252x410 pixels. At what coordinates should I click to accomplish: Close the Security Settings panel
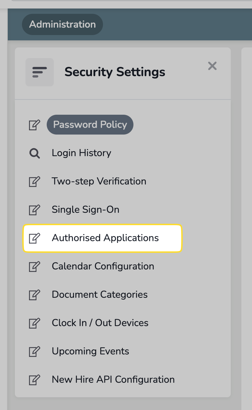point(212,66)
